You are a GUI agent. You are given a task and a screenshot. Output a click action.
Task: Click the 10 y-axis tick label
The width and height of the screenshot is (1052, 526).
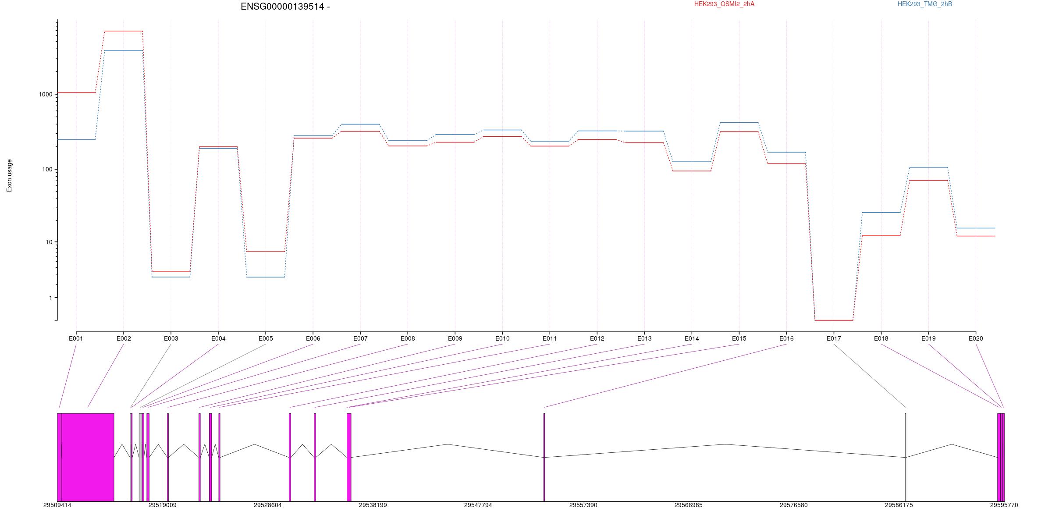point(49,242)
